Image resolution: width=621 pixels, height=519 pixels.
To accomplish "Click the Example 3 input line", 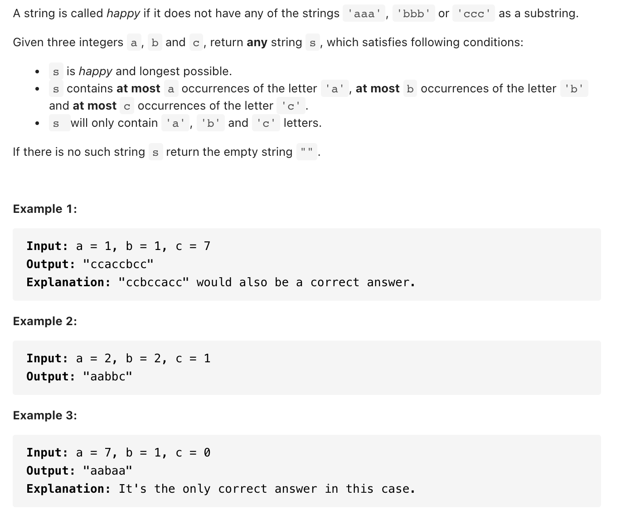I will [x=118, y=452].
